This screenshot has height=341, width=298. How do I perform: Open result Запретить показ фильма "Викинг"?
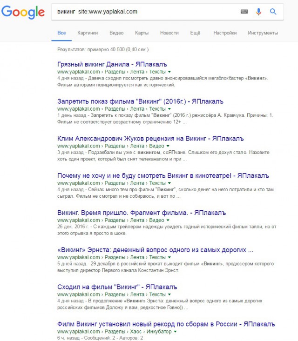pos(140,101)
